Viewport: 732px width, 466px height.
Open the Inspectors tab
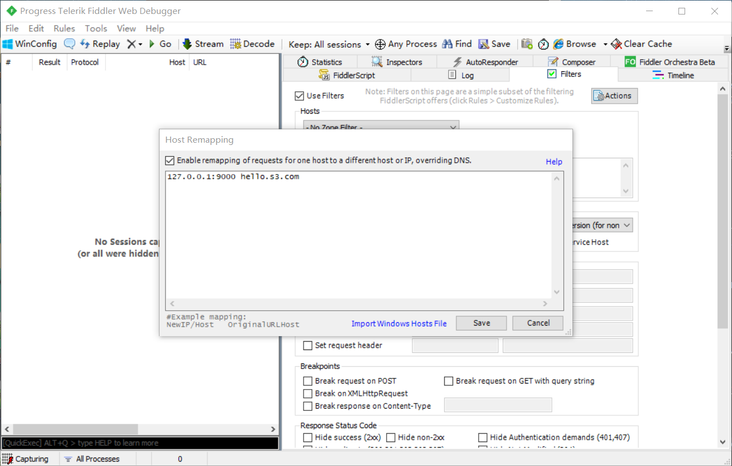(397, 62)
